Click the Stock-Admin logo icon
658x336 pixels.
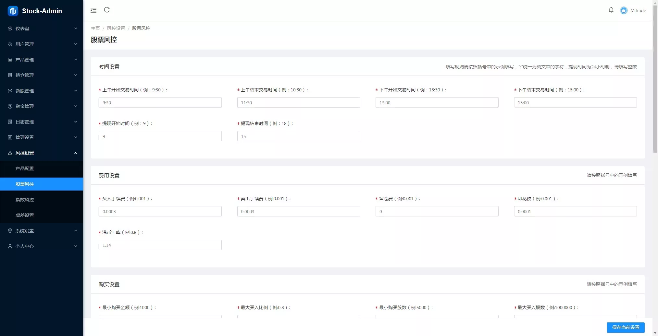point(13,11)
